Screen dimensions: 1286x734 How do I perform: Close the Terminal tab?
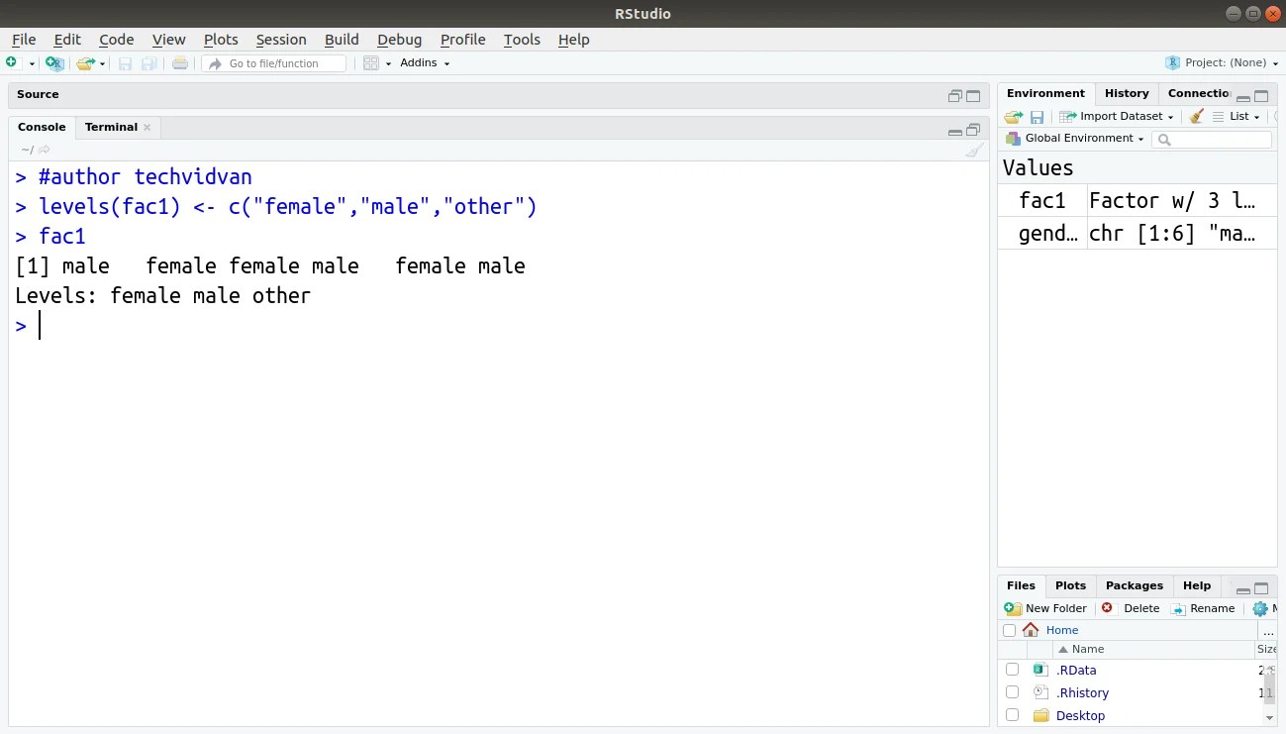click(148, 128)
